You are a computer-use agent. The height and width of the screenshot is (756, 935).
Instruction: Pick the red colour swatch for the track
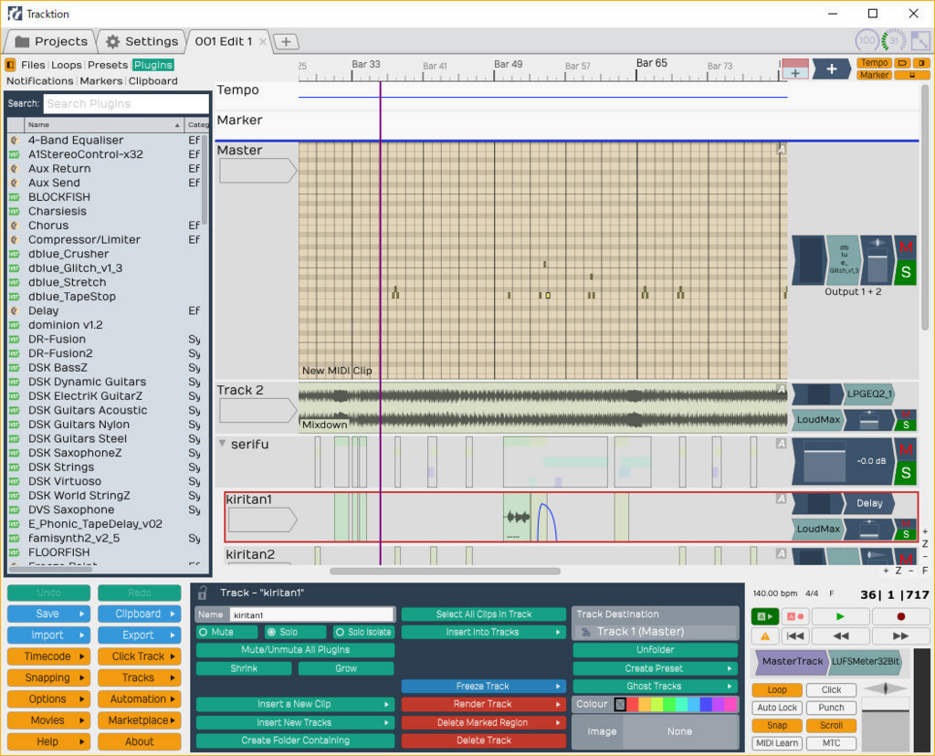point(633,705)
